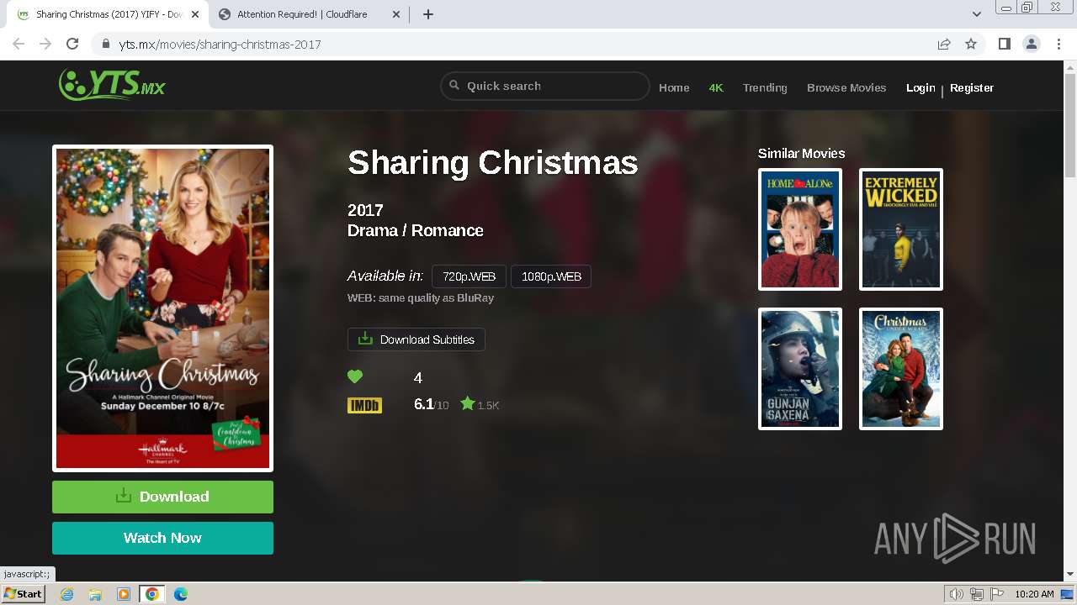
Task: Close the Sharing Christmas tab
Action: point(195,14)
